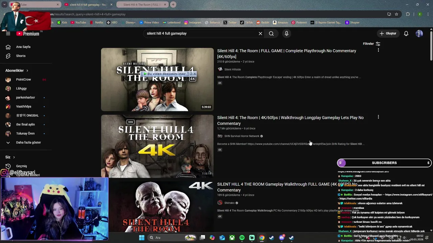
Task: Open Silent Hillside channel name link
Action: [x=232, y=70]
